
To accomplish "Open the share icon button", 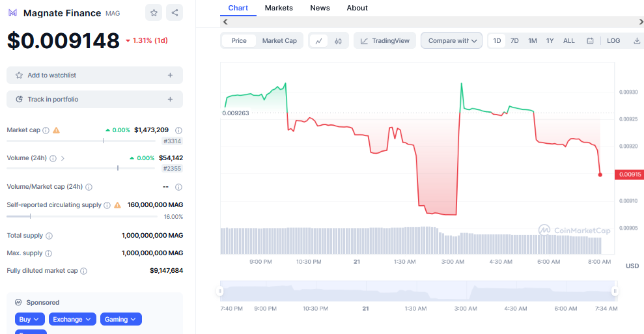I will point(175,13).
